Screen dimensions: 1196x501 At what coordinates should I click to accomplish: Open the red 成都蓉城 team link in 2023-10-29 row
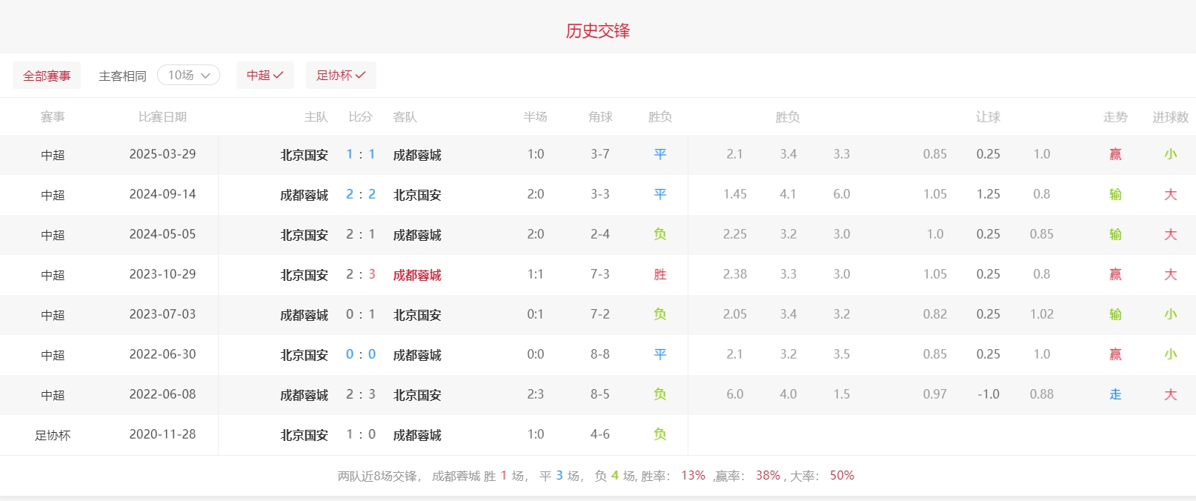click(x=416, y=275)
